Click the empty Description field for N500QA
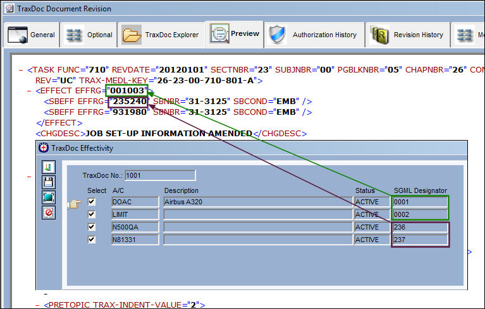485x309 pixels. point(258,227)
